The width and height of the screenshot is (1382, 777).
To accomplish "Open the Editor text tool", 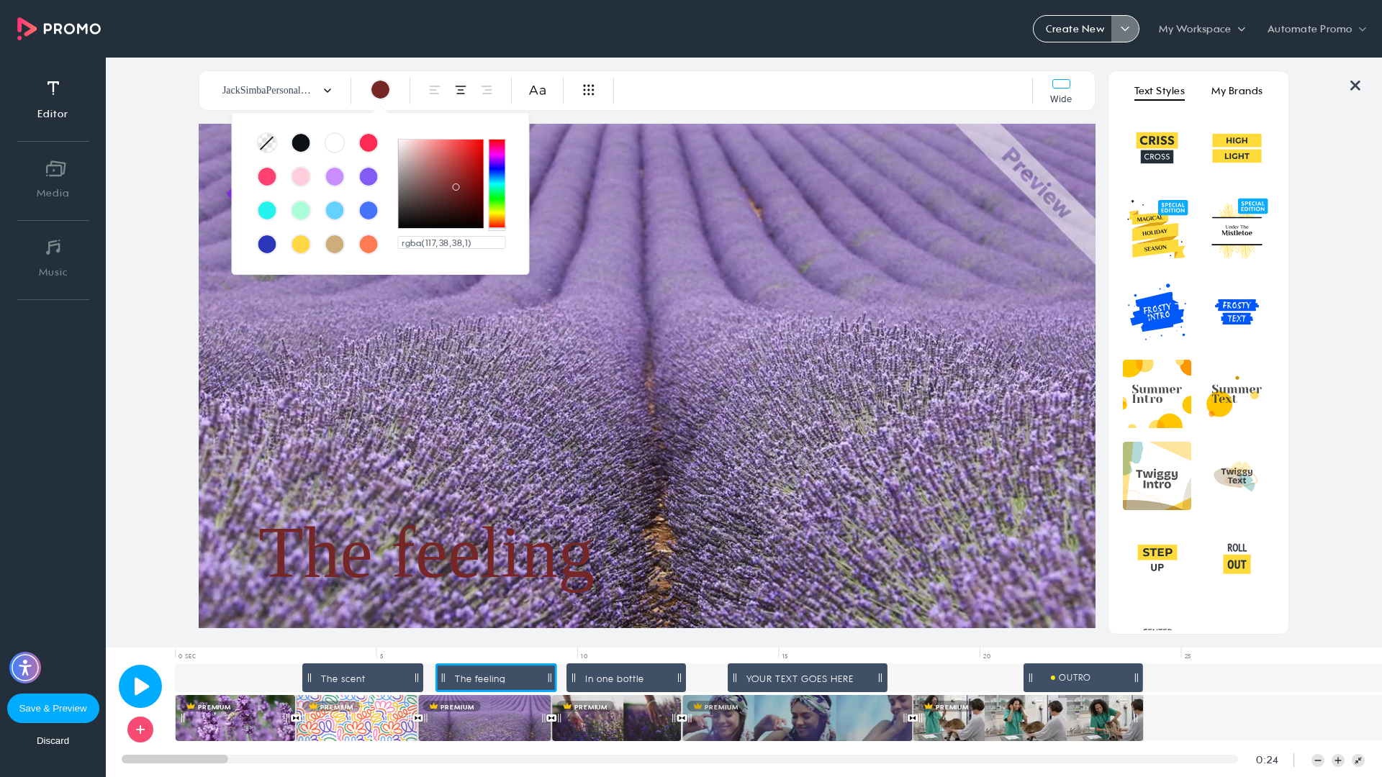I will [53, 99].
